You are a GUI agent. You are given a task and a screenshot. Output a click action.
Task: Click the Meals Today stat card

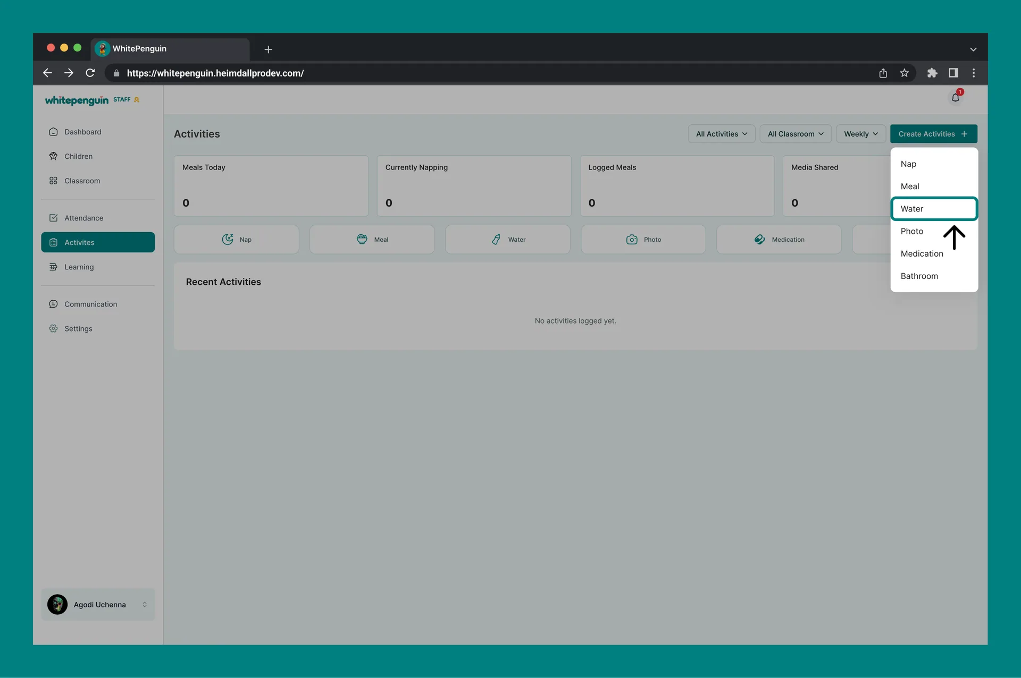(271, 186)
